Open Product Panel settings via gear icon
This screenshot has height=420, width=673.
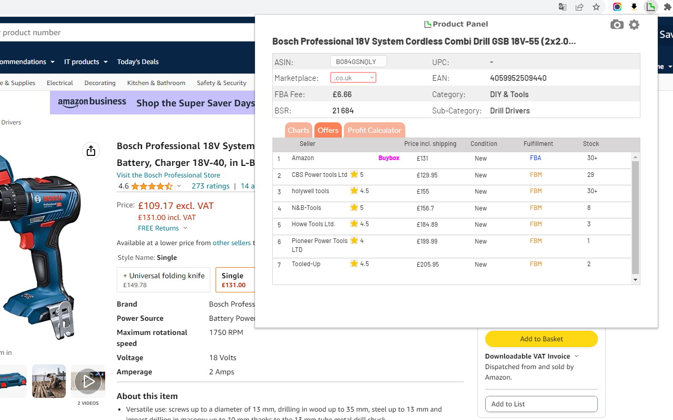634,24
